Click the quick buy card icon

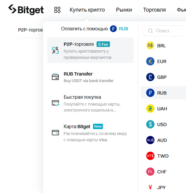coord(55,103)
